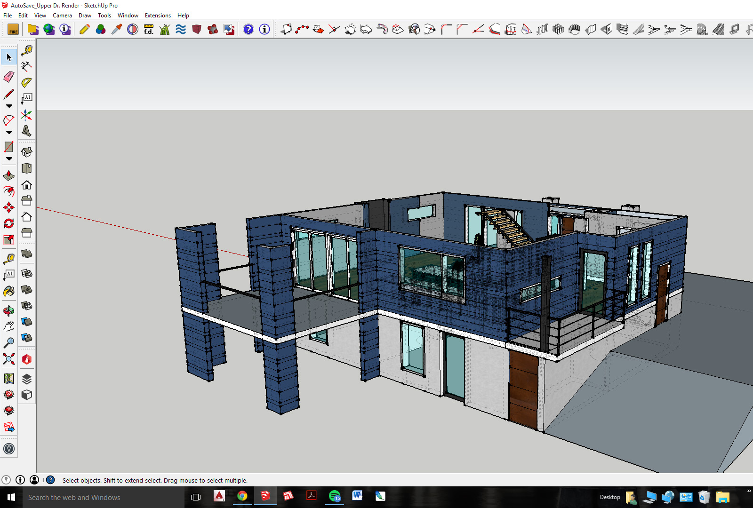Pick the Paint Bucket tool
Image resolution: width=753 pixels, height=508 pixels.
click(8, 292)
